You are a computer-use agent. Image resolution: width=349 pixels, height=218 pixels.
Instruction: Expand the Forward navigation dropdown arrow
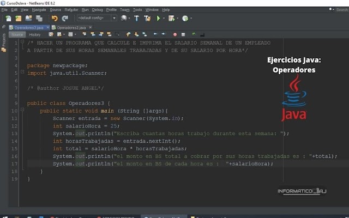click(75, 34)
